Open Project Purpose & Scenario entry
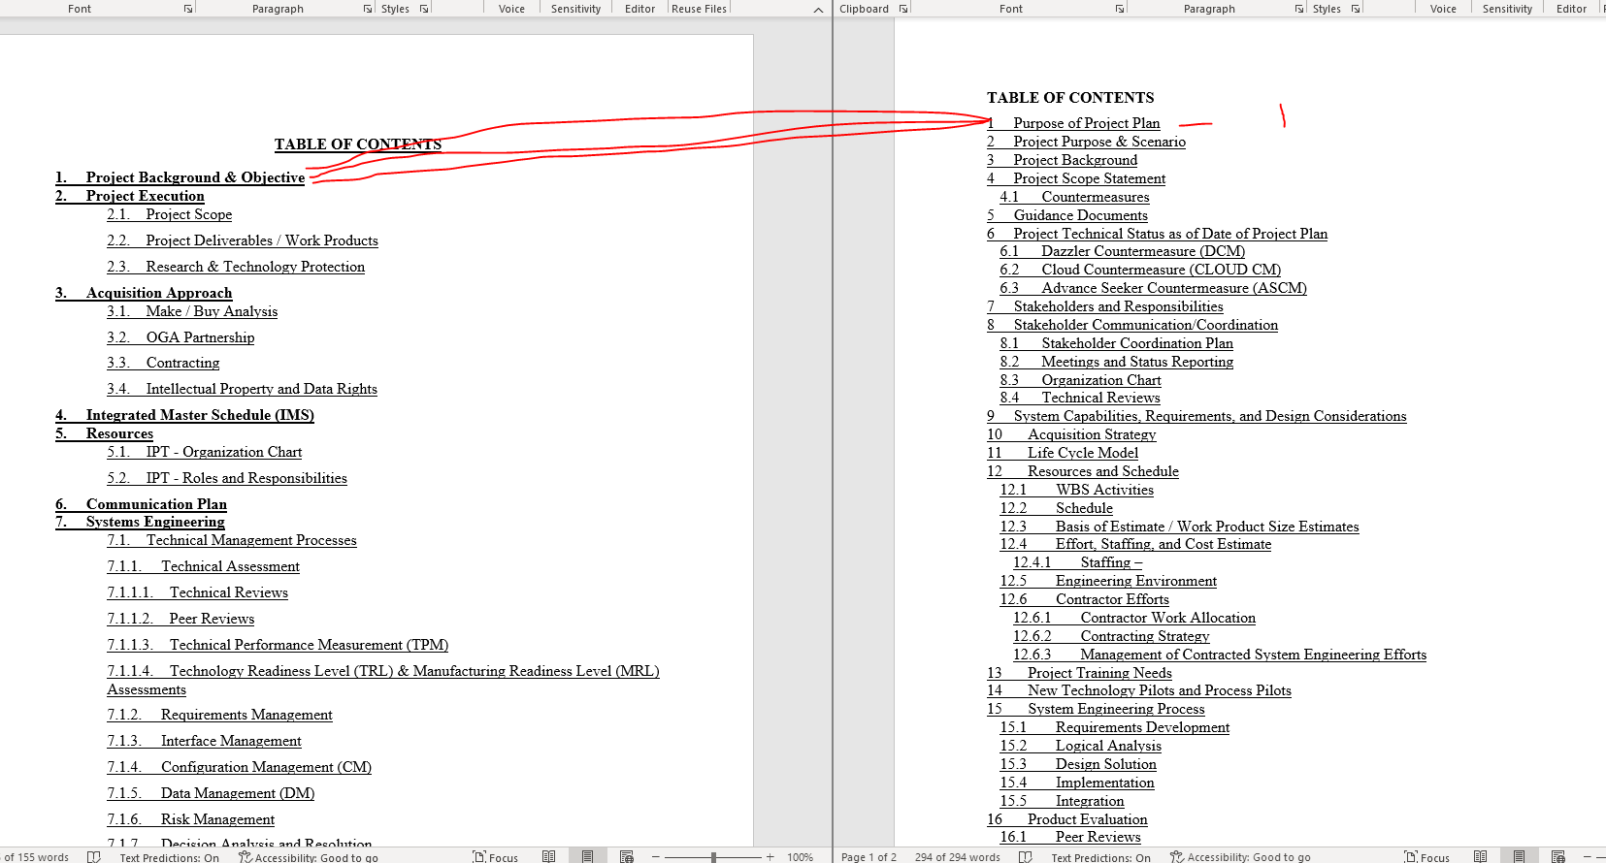The image size is (1606, 863). pos(1087,142)
